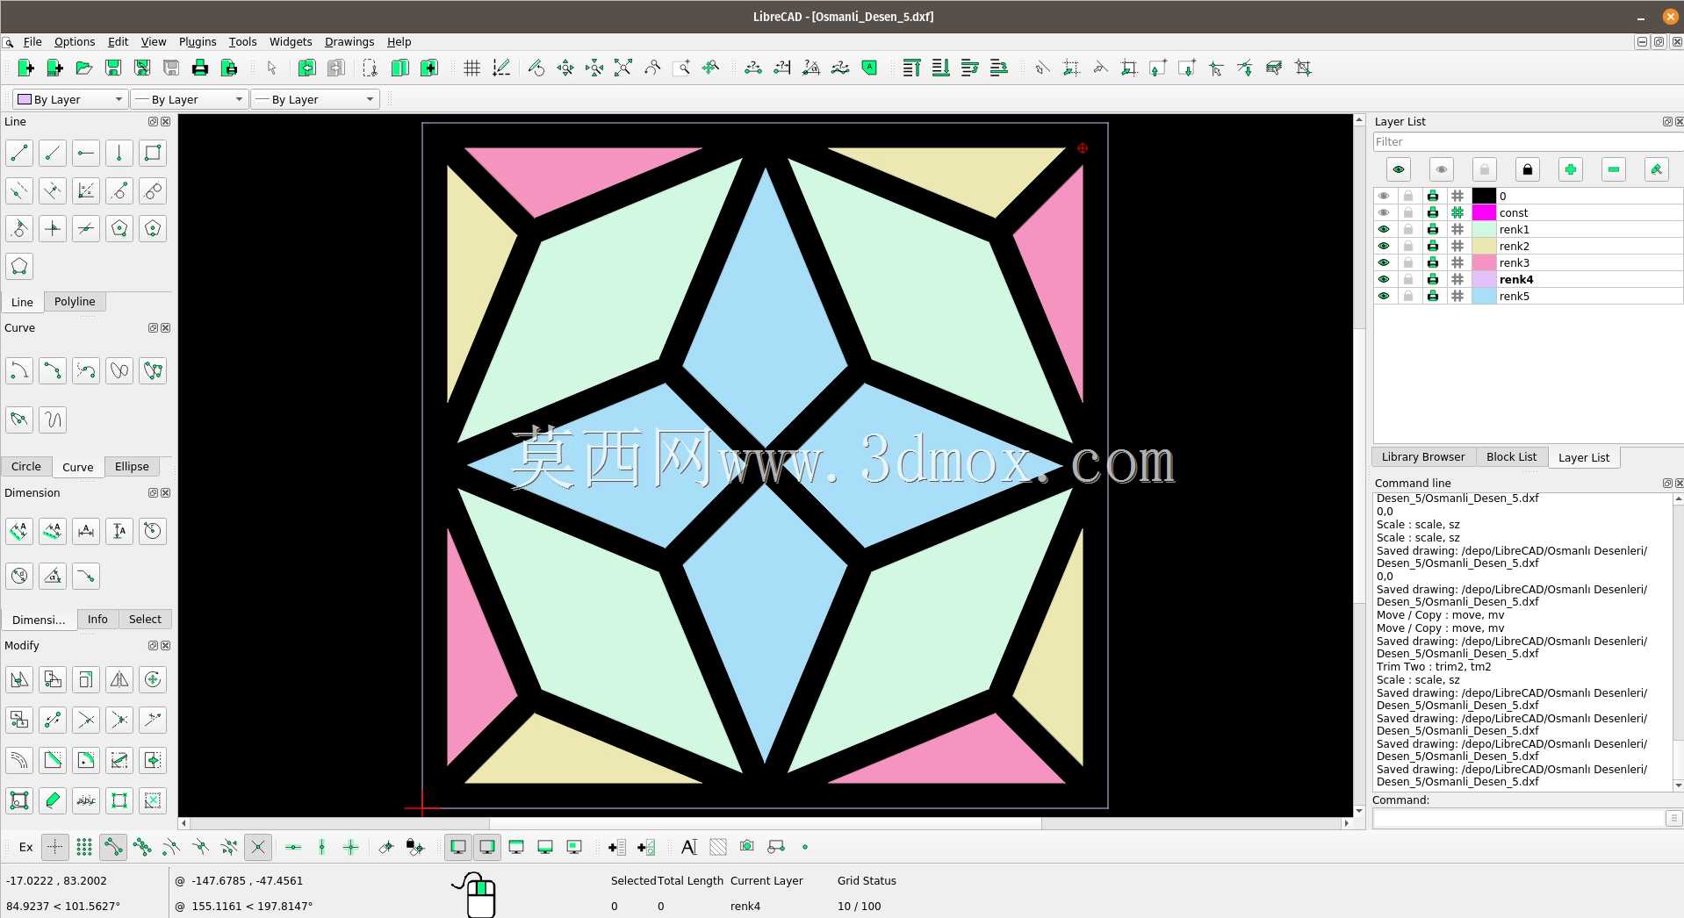Viewport: 1684px width, 918px height.
Task: Switch to the Circle tab
Action: pyautogui.click(x=26, y=466)
